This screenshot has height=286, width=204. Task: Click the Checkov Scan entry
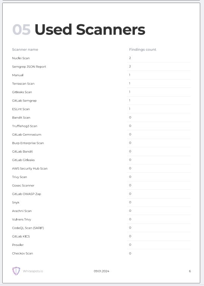pos(22,253)
